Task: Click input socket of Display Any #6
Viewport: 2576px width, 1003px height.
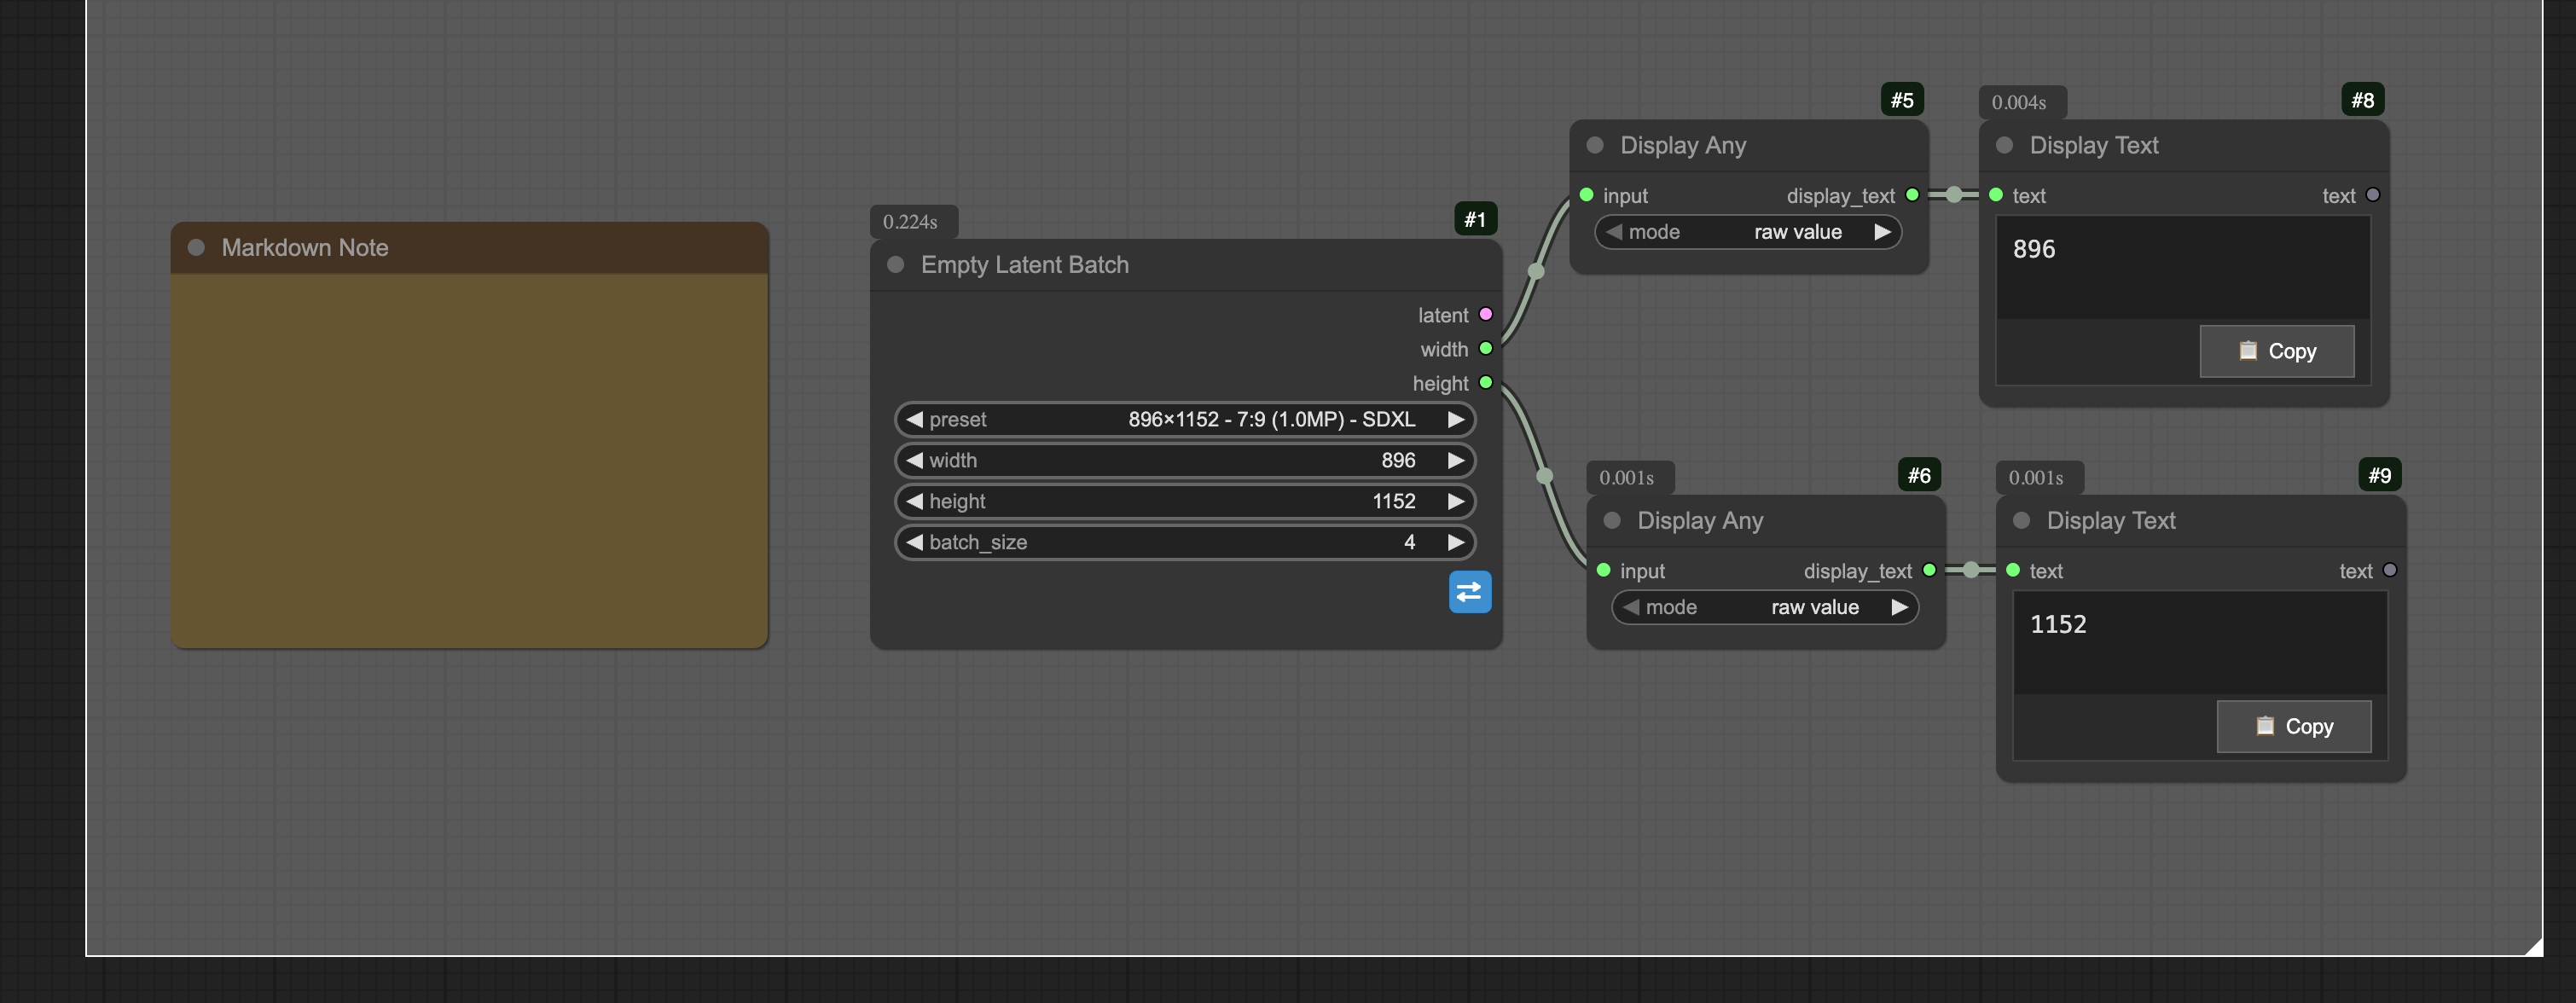Action: [1603, 571]
